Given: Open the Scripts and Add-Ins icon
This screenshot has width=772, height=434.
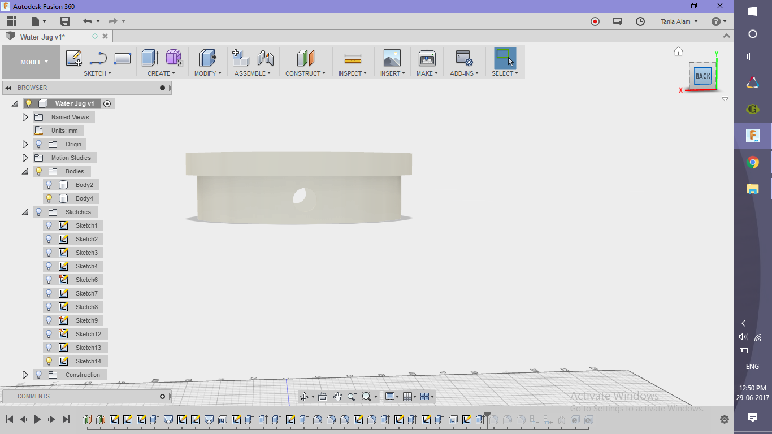Looking at the screenshot, I should (464, 58).
